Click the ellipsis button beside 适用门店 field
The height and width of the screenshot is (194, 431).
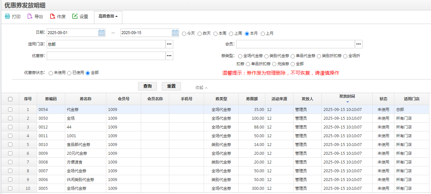click(x=169, y=44)
